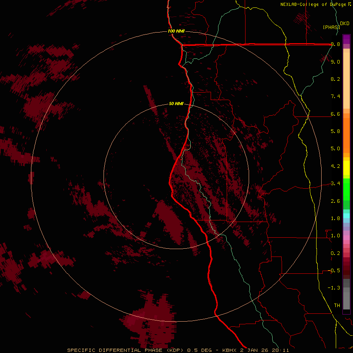353x353 pixels.
Task: Click the 0.5 DEG elevation text in the caption
Action: point(200,350)
